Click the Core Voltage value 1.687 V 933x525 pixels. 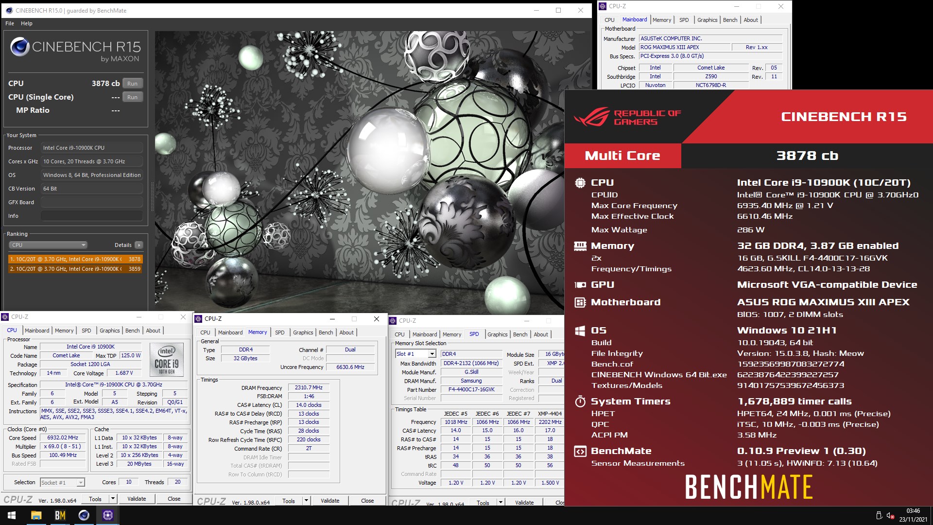point(124,373)
